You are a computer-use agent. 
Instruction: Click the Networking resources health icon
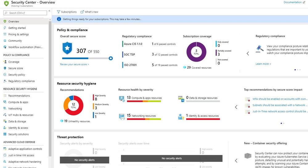click(122, 117)
